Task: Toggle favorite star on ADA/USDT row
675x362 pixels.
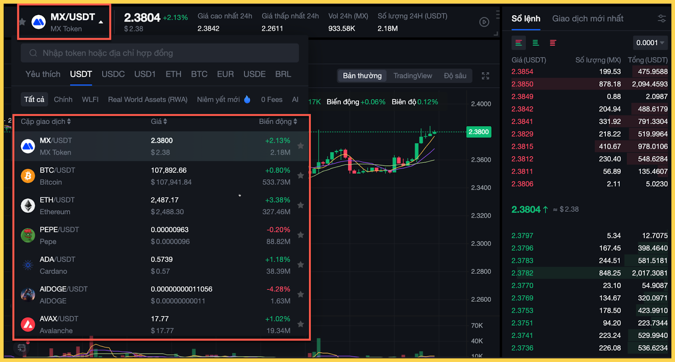Action: [x=300, y=265]
